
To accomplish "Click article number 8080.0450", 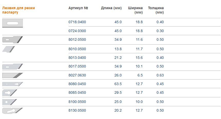I will click(x=77, y=84).
